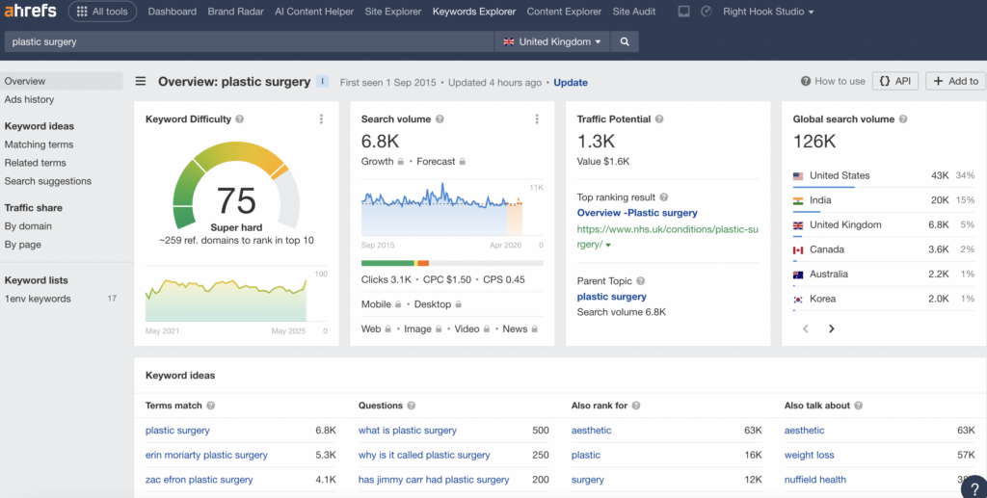Open nuffield health keyword link
The image size is (987, 498).
pos(815,480)
